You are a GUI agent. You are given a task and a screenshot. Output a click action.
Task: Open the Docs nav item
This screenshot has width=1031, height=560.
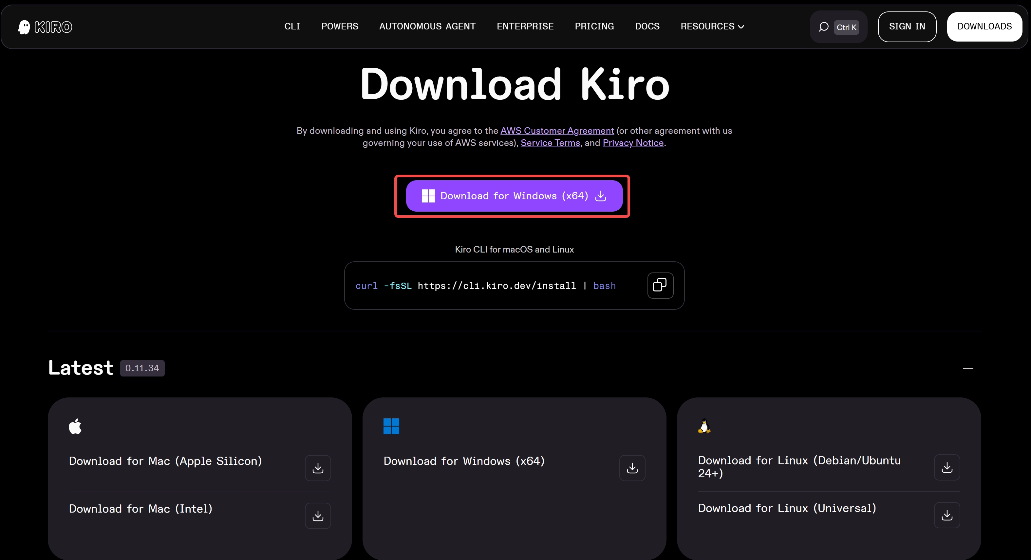pos(647,26)
